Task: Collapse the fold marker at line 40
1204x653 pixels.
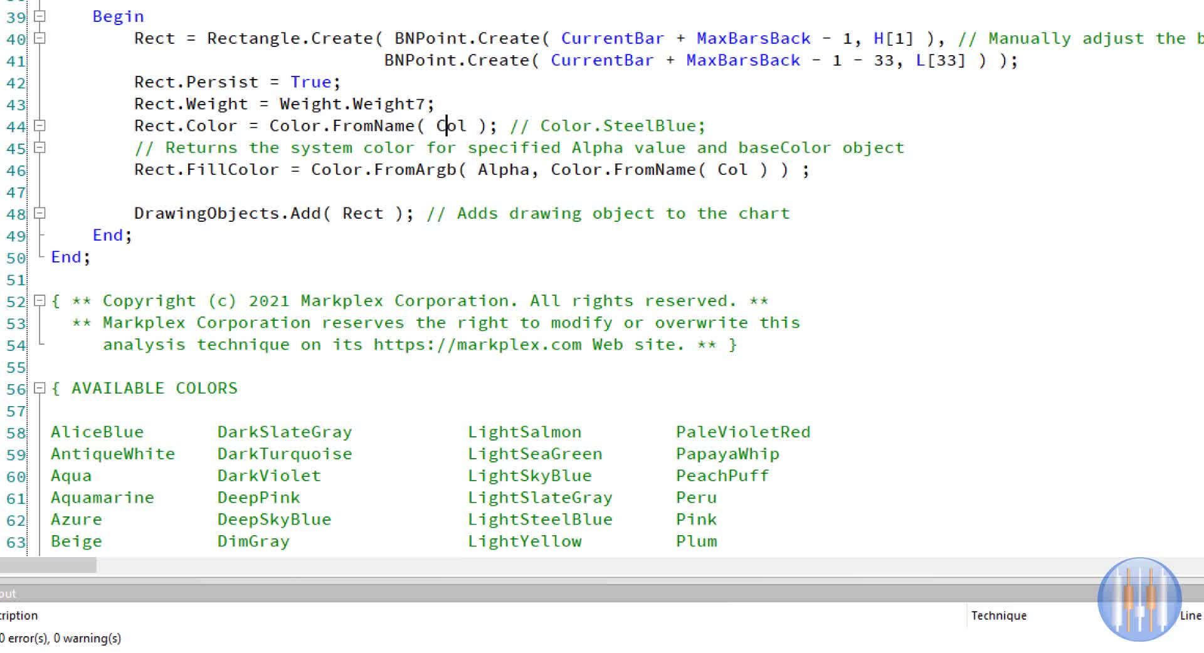Action: 40,39
